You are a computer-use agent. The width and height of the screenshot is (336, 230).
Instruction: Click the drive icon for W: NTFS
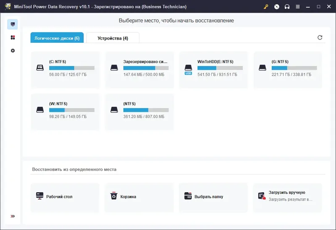(x=40, y=110)
